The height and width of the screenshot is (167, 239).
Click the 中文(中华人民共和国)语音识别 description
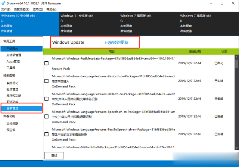tap(72, 117)
